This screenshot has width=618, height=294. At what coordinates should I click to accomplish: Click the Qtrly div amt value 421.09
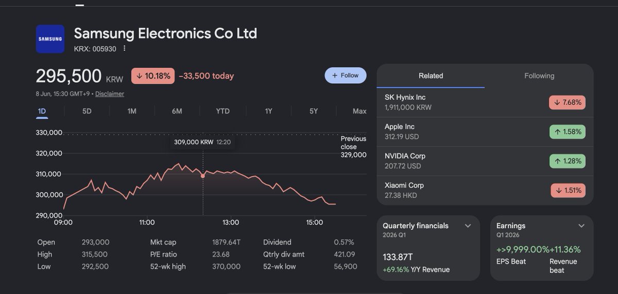(x=345, y=254)
